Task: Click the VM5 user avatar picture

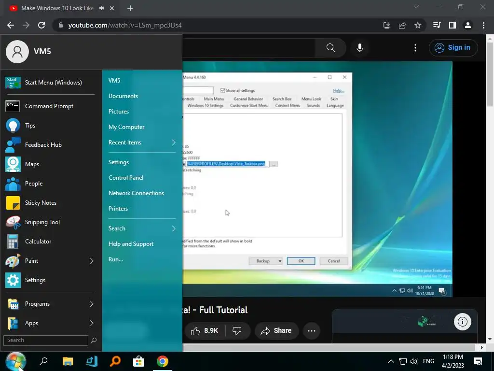Action: point(17,51)
